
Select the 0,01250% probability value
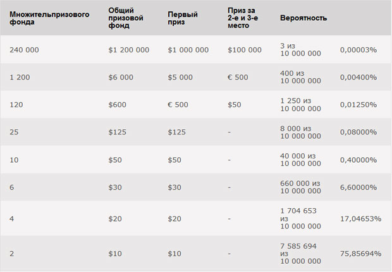pos(358,105)
